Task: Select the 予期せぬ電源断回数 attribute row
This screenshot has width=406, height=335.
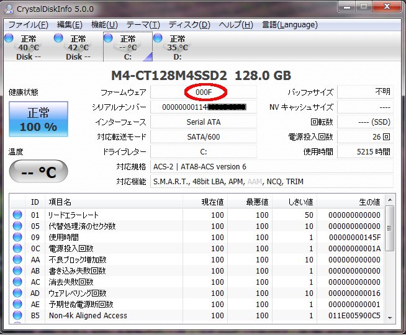Action: point(197,304)
